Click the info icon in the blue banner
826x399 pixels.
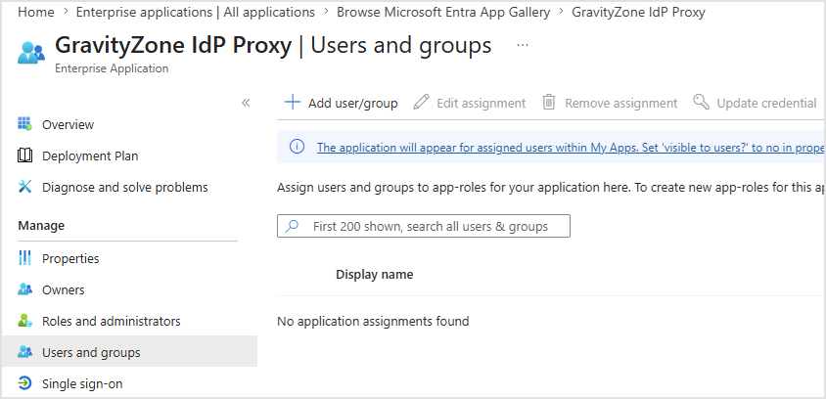298,147
